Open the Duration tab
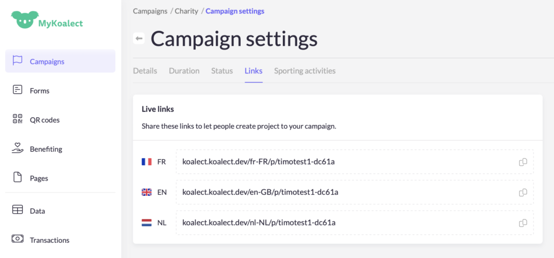Viewport: 554px width, 258px height. [184, 71]
